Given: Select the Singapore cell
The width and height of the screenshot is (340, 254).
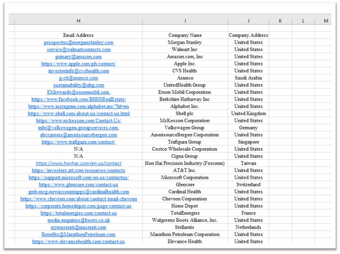Looking at the screenshot, I should (248, 142).
